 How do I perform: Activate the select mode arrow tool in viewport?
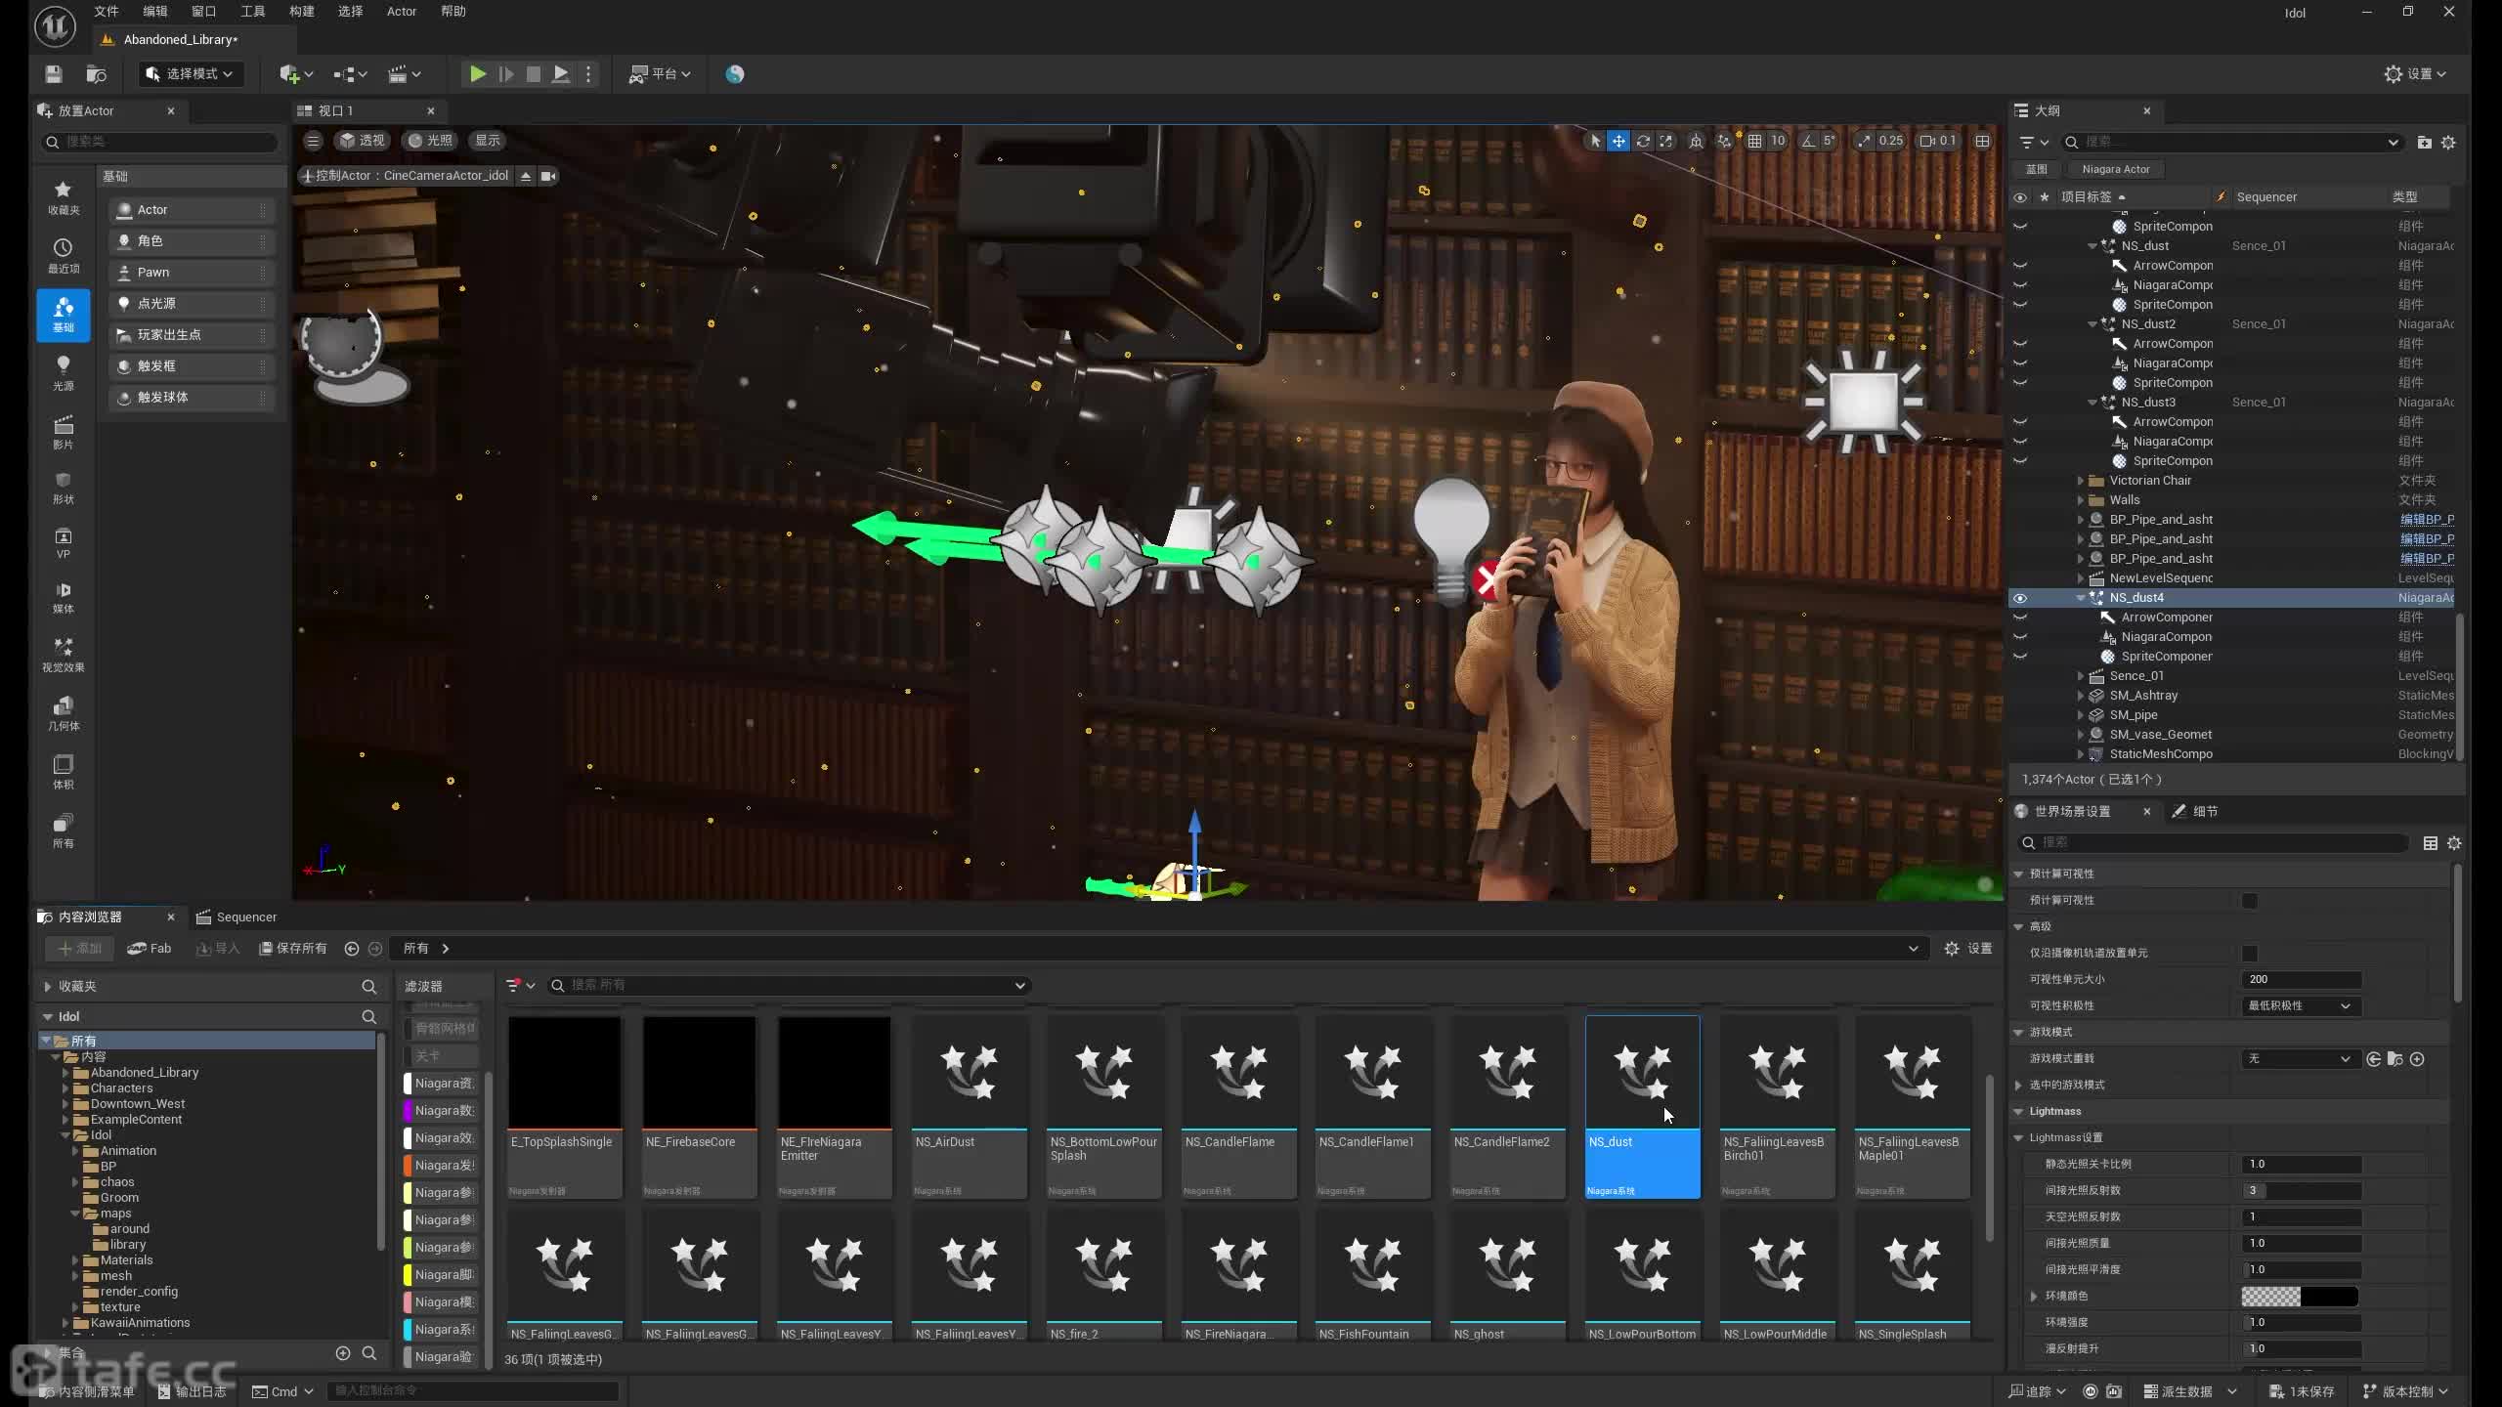[1595, 141]
